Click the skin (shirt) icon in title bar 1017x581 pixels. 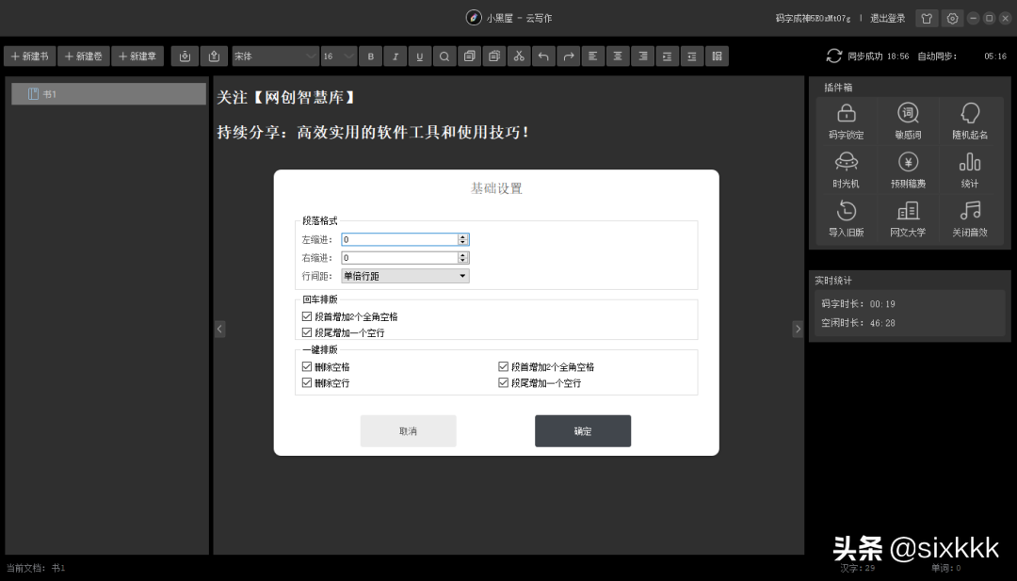(x=927, y=18)
